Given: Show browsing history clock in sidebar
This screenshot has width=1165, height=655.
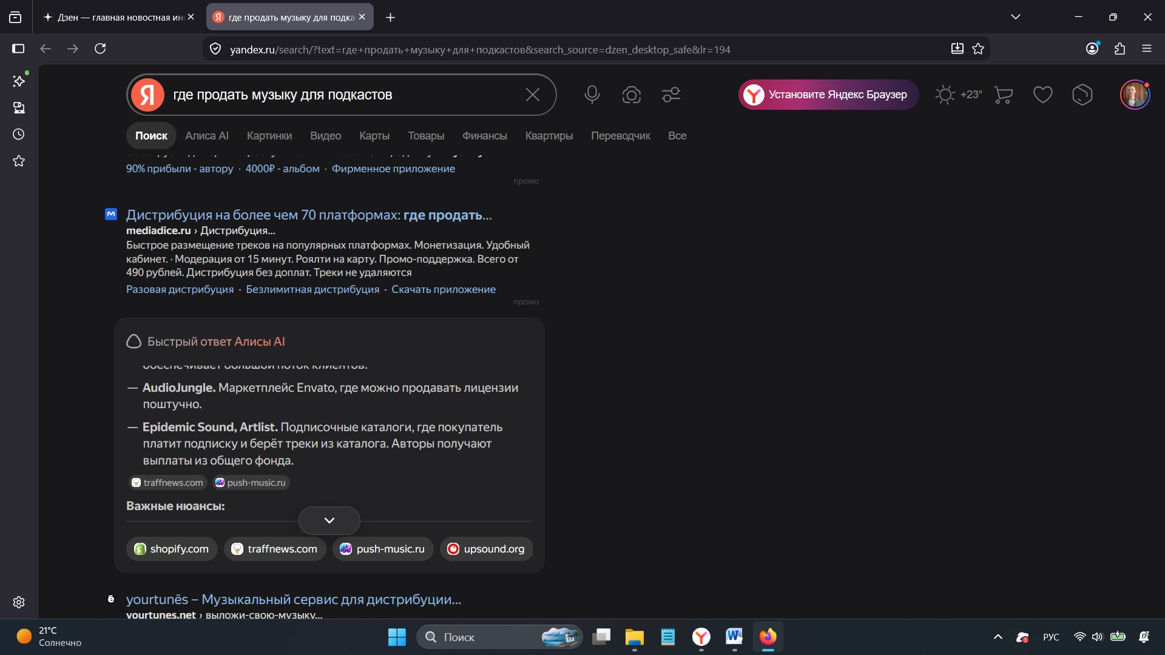Looking at the screenshot, I should click(x=19, y=134).
